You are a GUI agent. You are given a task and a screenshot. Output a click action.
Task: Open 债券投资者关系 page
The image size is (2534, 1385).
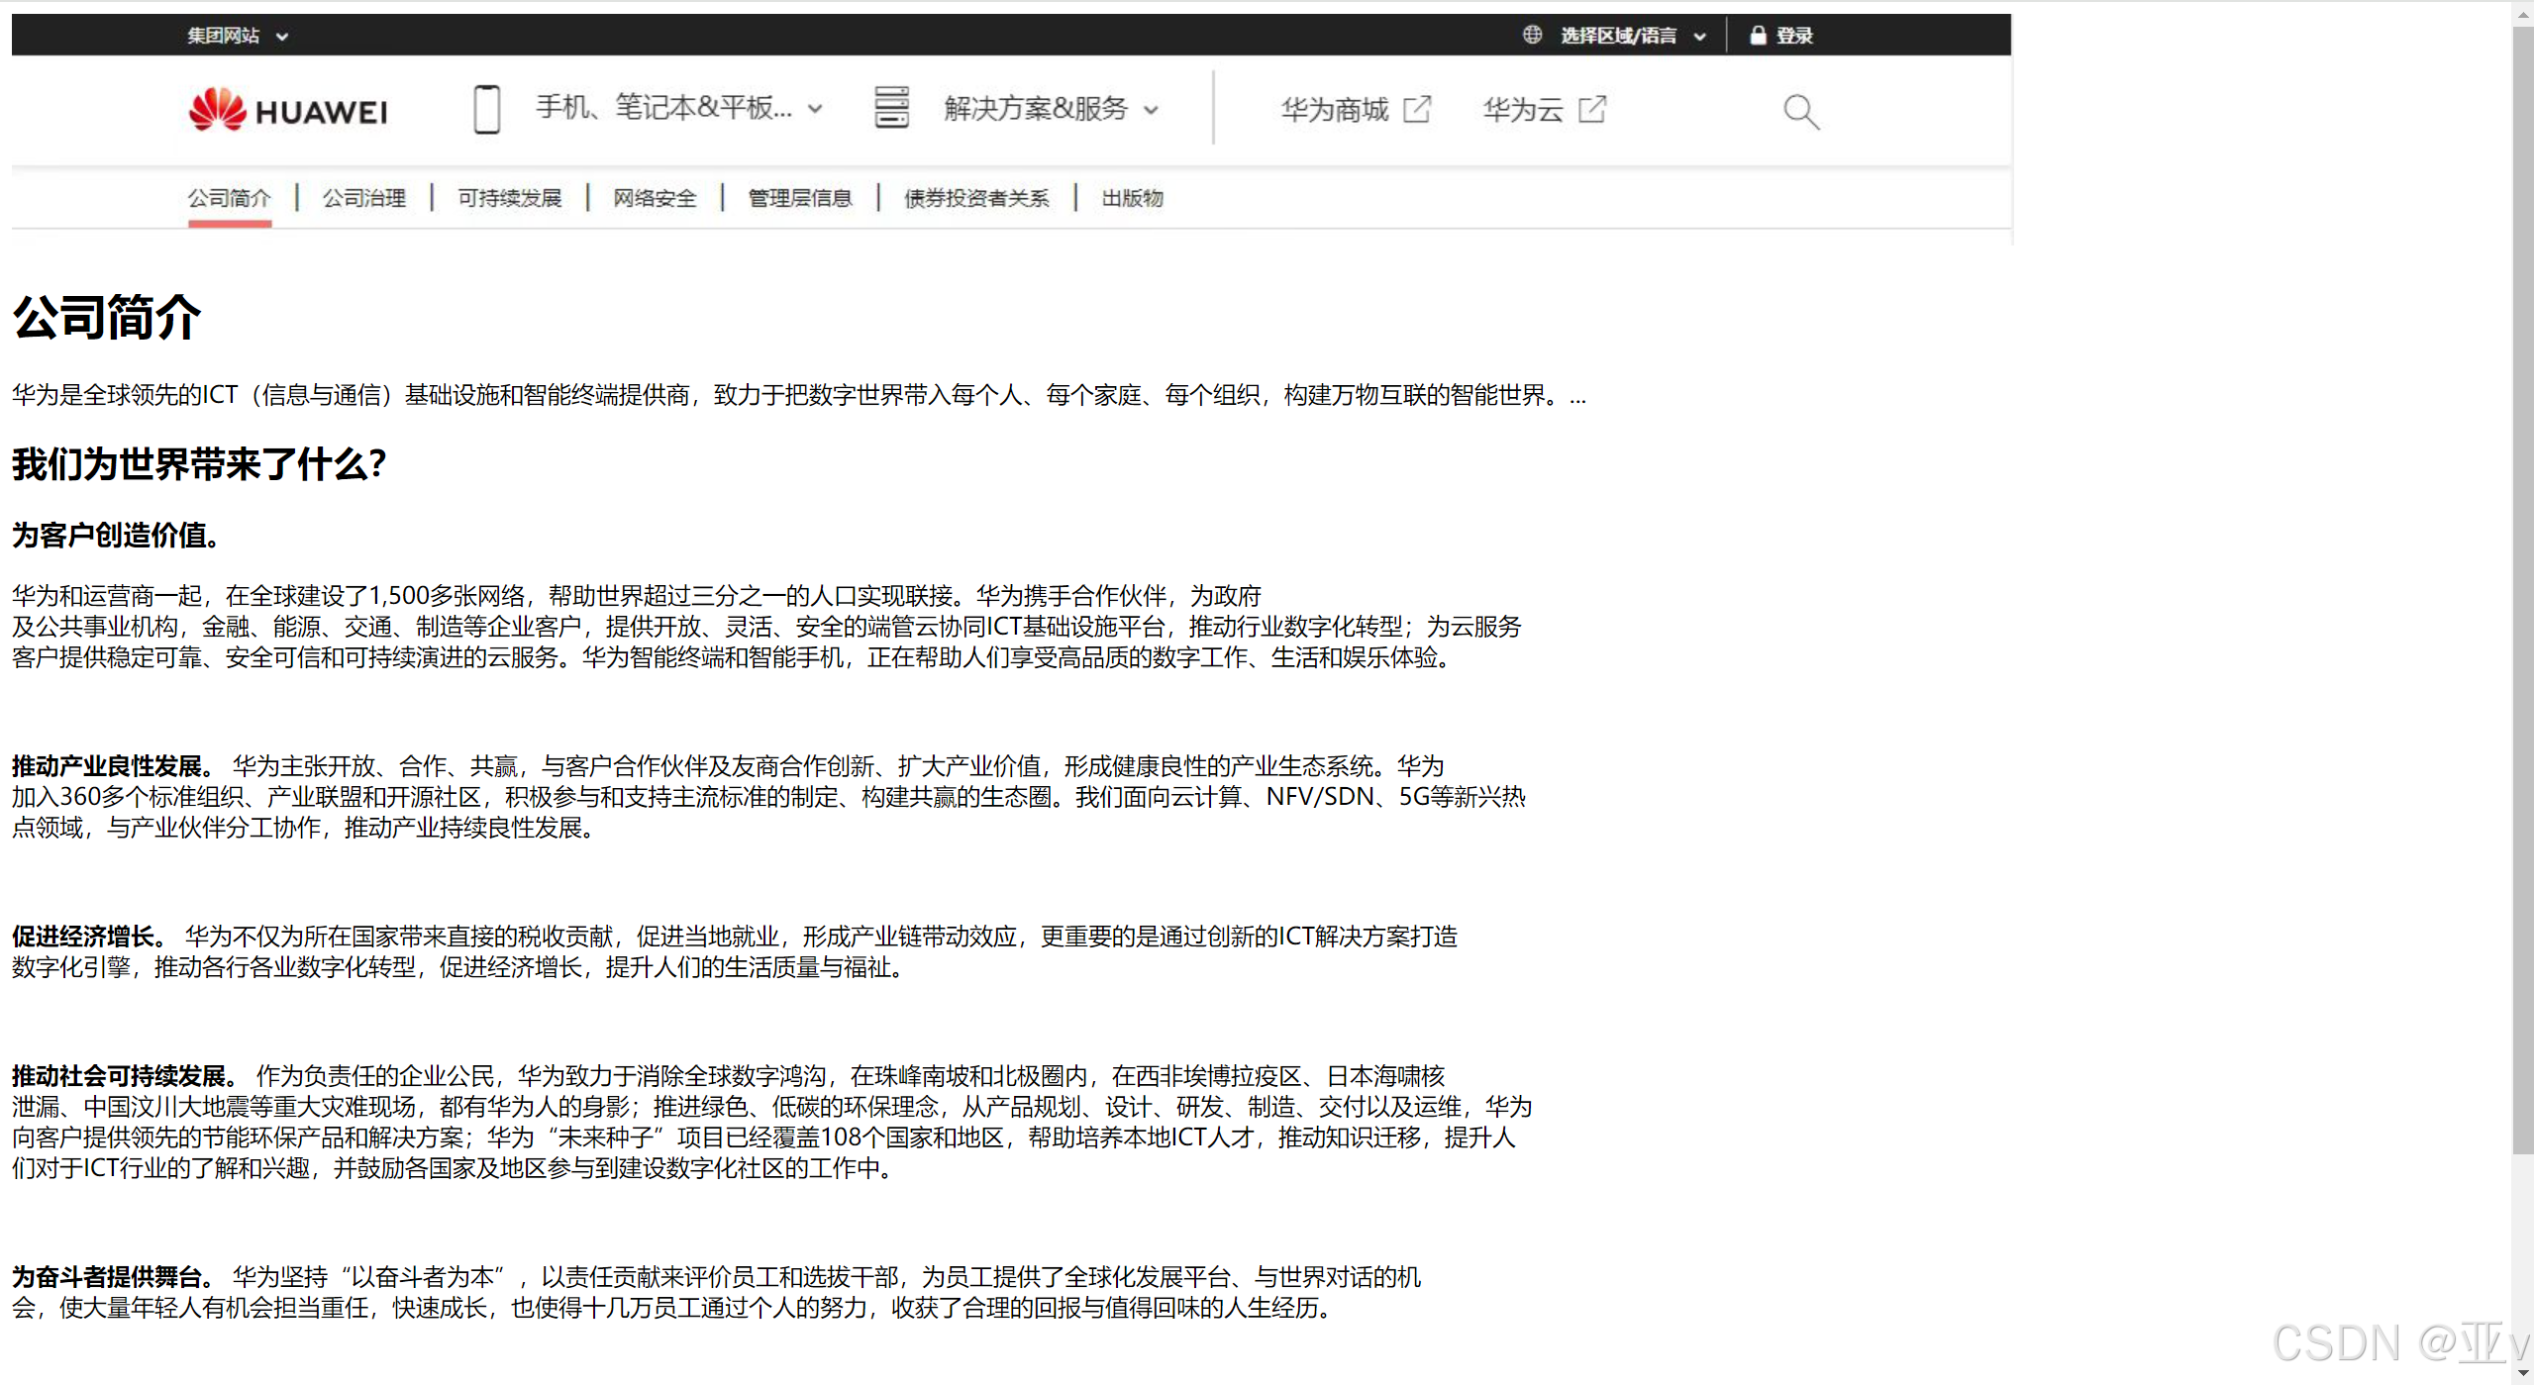(x=976, y=198)
